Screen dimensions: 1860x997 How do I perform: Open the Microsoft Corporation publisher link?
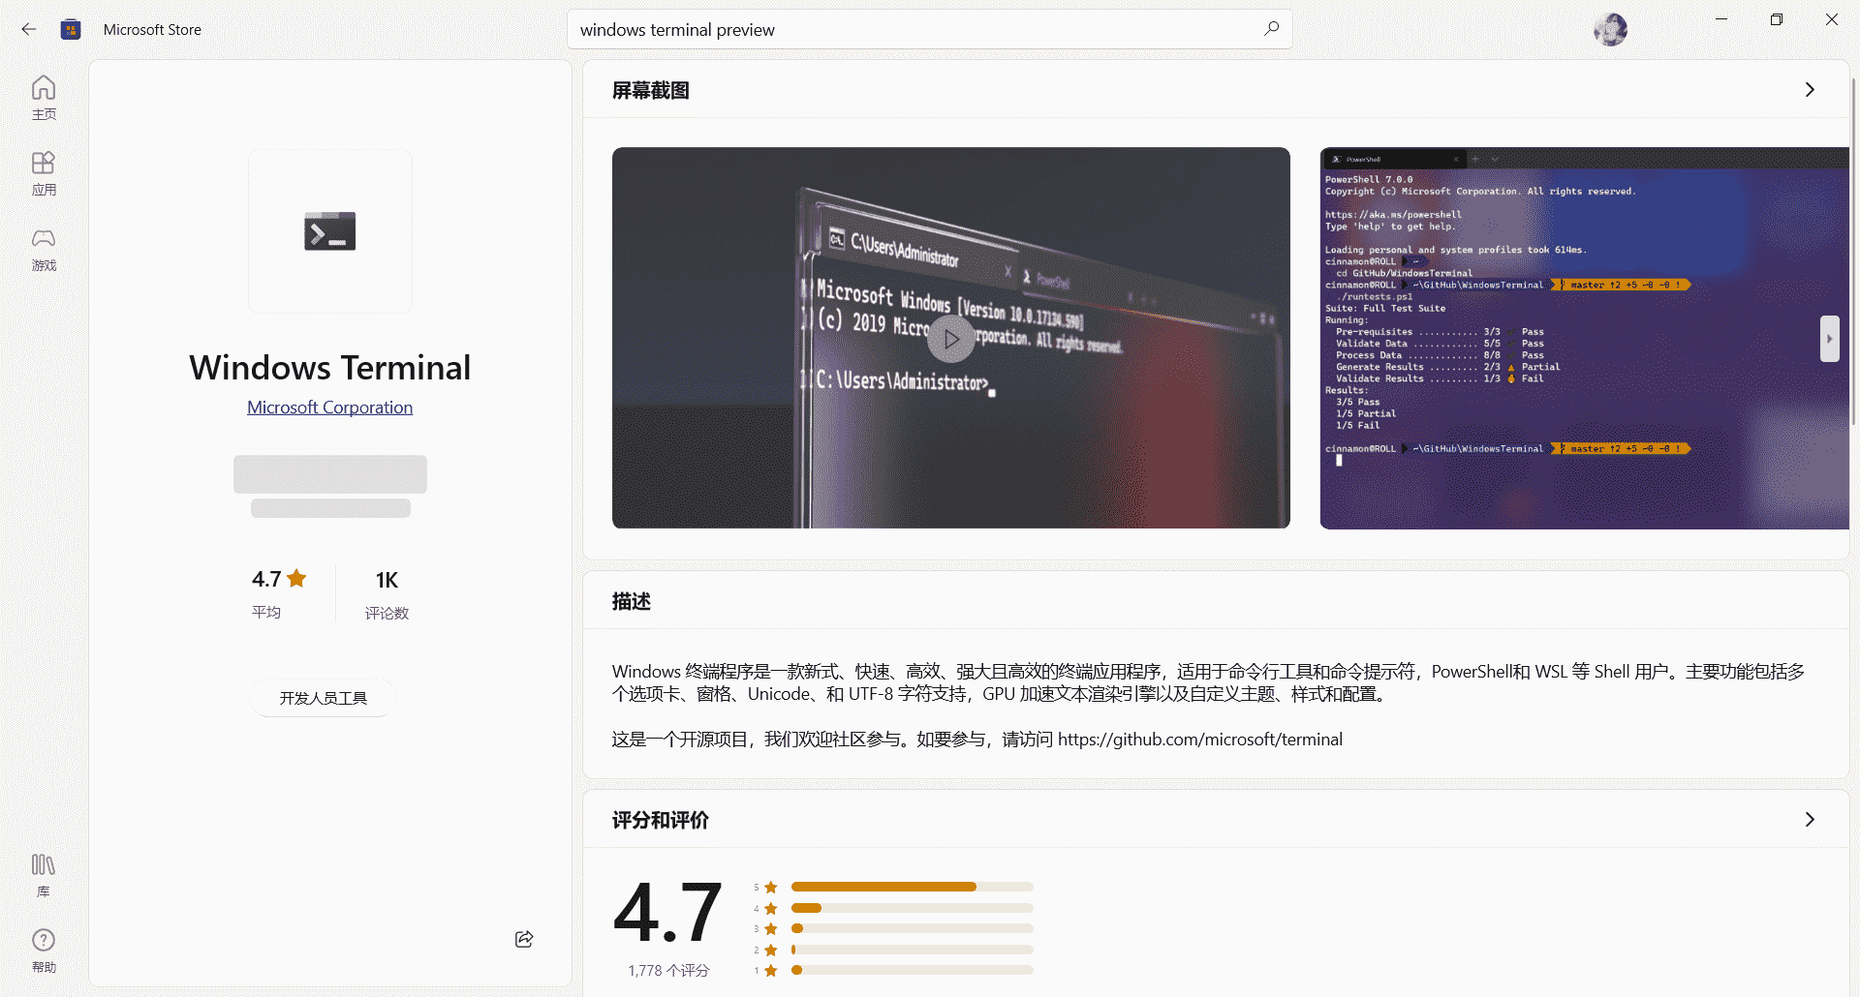click(x=330, y=408)
